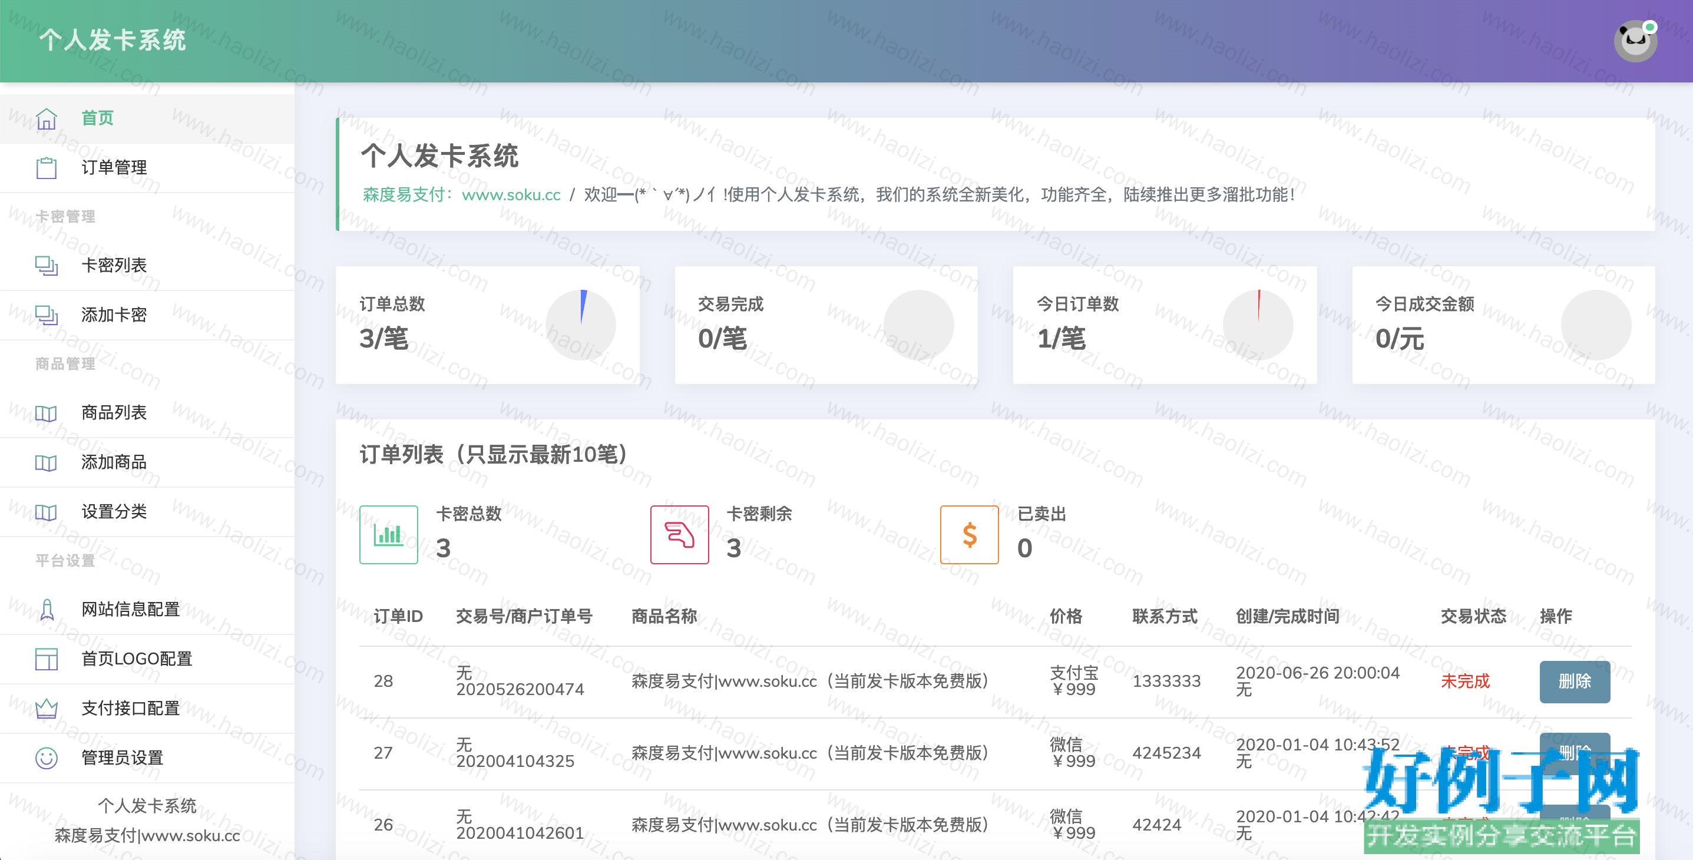Open 设置分类 in the sidebar
The width and height of the screenshot is (1693, 860).
[x=147, y=512]
